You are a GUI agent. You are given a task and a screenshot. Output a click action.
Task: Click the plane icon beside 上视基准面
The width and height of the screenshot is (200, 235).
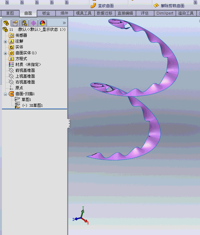[x=11, y=76]
